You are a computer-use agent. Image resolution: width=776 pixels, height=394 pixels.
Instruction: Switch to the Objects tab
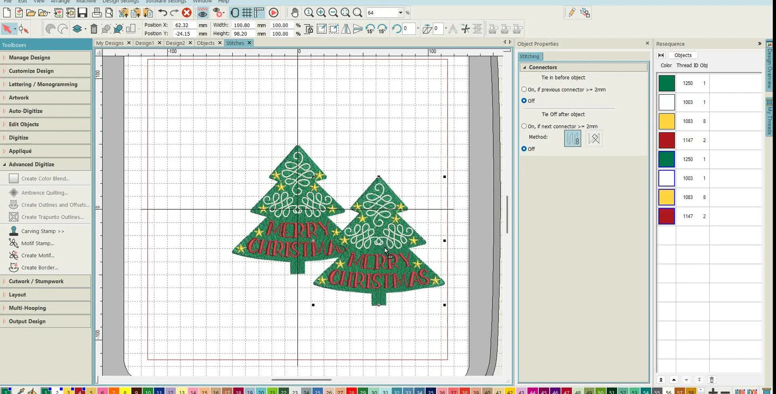click(205, 43)
